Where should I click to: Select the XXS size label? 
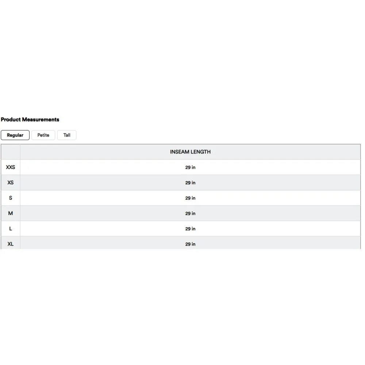click(10, 167)
